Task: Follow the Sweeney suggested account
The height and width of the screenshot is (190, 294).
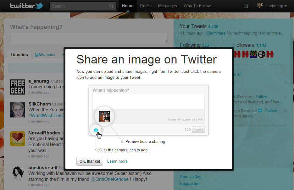Action: (x=261, y=97)
